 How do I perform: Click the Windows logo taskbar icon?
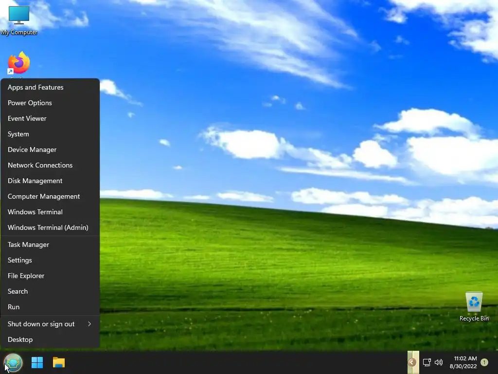37,362
